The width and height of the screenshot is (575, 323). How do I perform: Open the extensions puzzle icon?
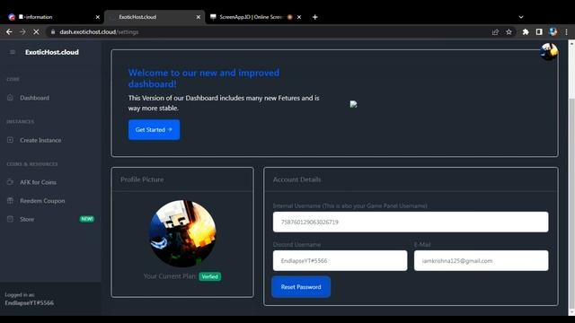(x=526, y=32)
